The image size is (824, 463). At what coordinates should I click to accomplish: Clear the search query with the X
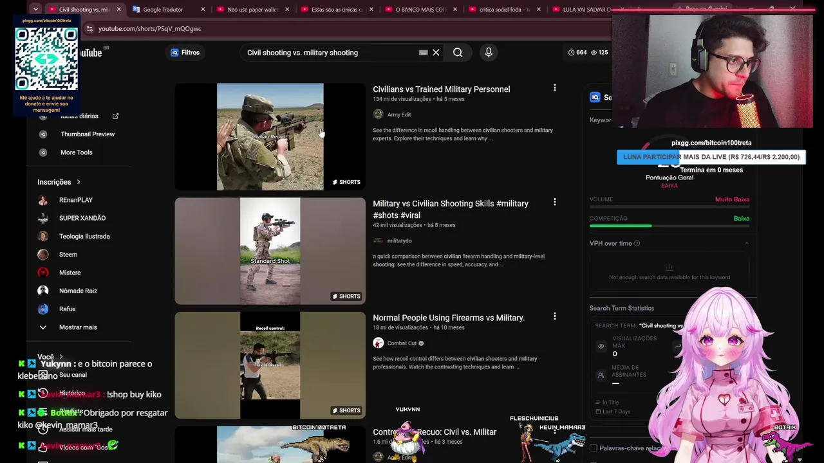(x=436, y=53)
